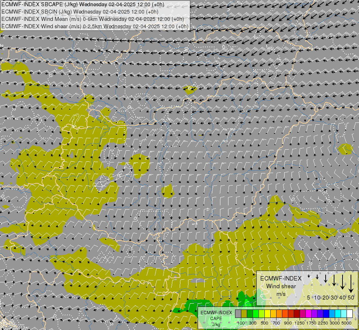Viewport: 359px width, 330px height.
Task: Click the 1250 value on CAPE scale
Action: tap(300, 323)
